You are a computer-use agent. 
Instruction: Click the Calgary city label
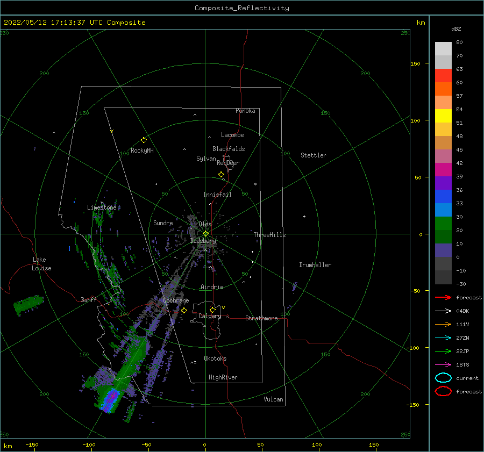[x=210, y=316]
